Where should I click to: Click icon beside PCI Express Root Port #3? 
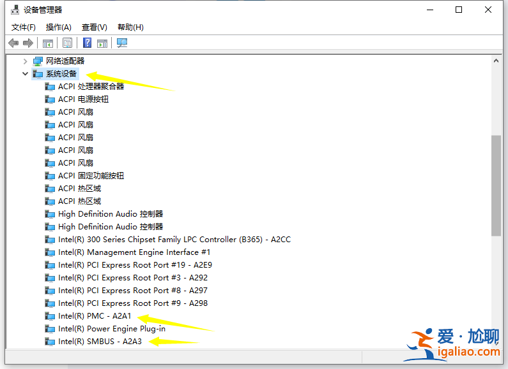(50, 278)
